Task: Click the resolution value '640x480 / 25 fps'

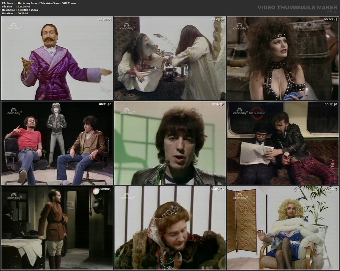Action: pos(28,10)
